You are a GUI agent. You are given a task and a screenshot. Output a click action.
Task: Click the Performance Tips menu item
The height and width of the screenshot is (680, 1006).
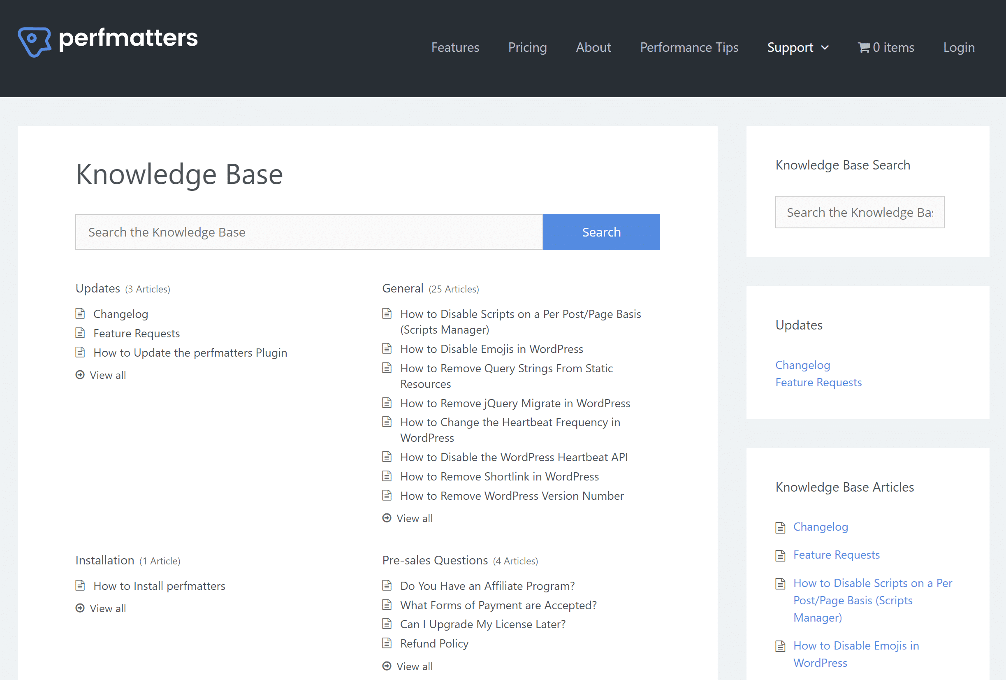[688, 47]
